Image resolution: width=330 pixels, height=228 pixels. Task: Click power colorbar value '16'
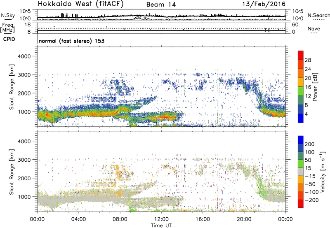308,87
